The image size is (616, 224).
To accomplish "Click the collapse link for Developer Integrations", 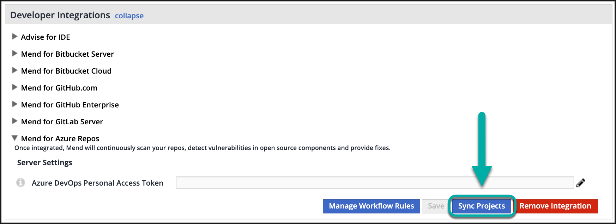I will (x=129, y=16).
